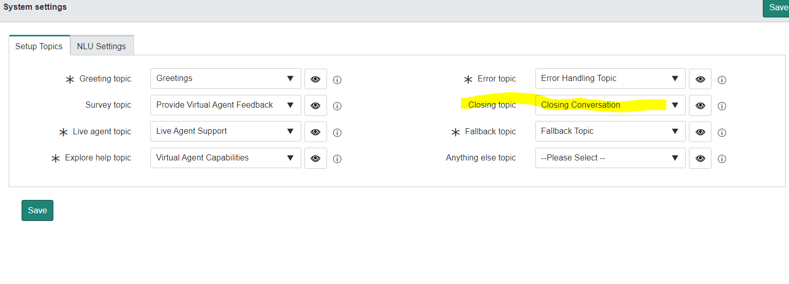This screenshot has height=284, width=789.
Task: Open the Survey topic dropdown
Action: (x=226, y=105)
